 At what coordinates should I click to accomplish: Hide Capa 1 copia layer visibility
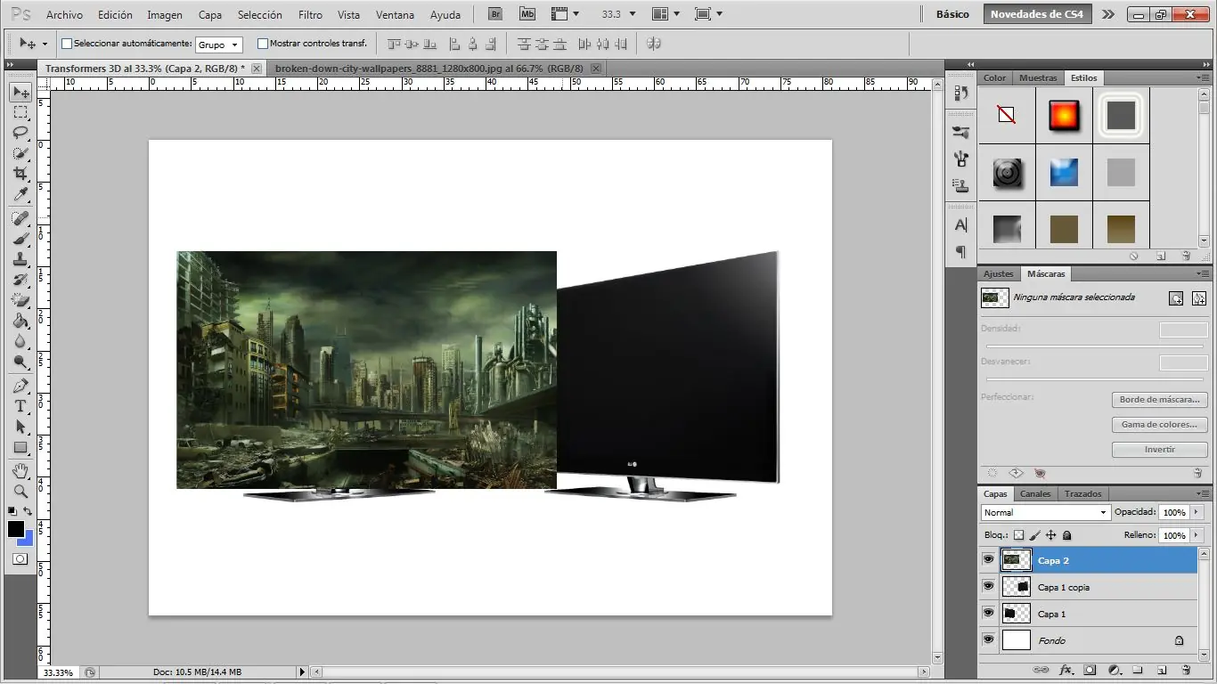tap(988, 586)
